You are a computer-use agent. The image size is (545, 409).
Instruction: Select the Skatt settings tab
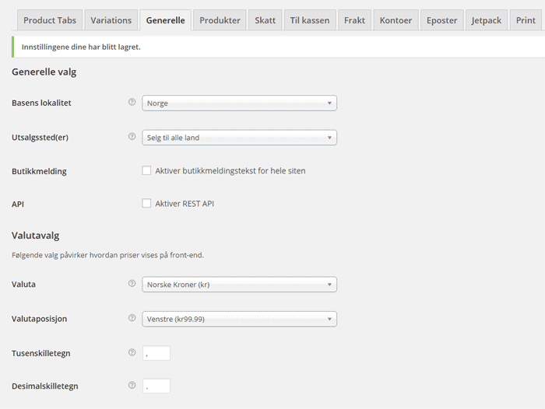click(x=265, y=20)
